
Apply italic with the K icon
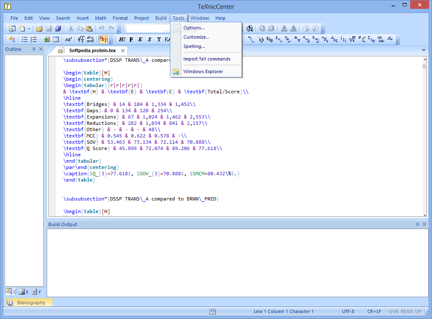click(x=140, y=40)
